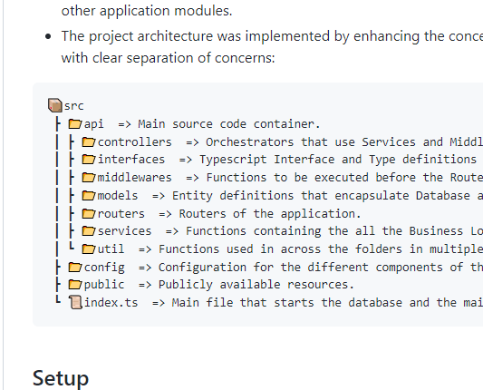Click the scroll icon beside index.ts
Image resolution: width=483 pixels, height=390 pixels.
(x=75, y=302)
